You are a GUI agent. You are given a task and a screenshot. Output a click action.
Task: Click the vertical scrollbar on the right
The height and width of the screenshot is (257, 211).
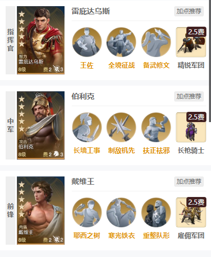(210, 61)
